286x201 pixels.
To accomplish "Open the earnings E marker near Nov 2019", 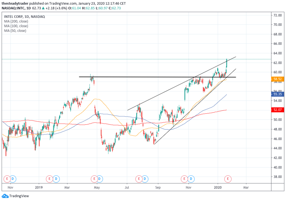I will click(x=184, y=179).
